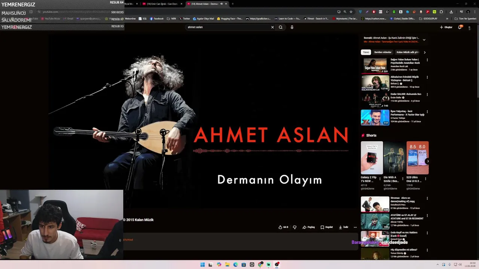Open the Extensions puzzle icon

441,12
